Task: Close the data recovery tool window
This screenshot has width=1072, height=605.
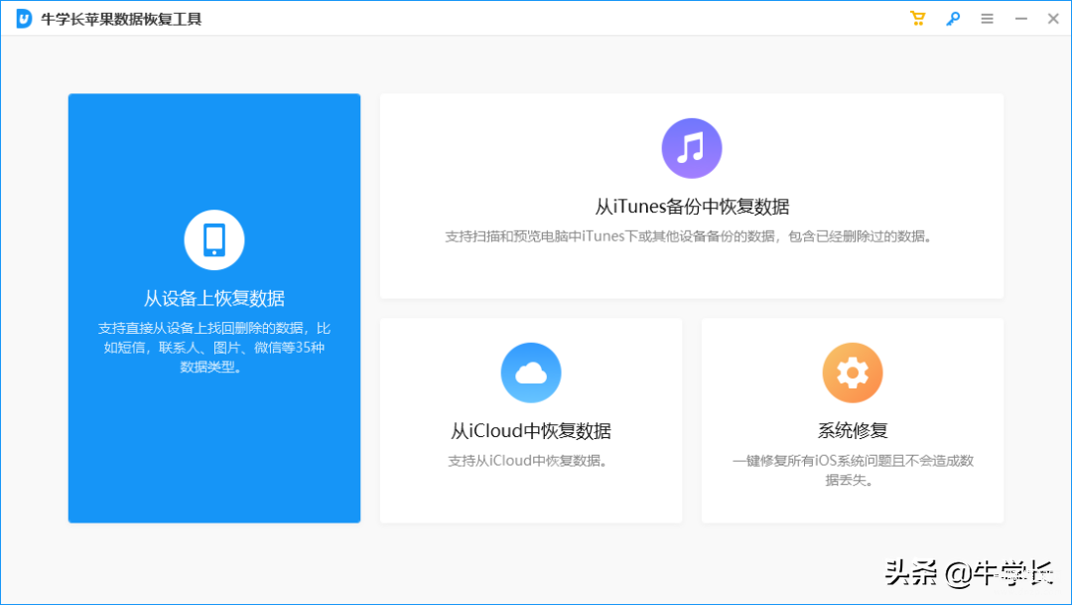Action: [1053, 19]
